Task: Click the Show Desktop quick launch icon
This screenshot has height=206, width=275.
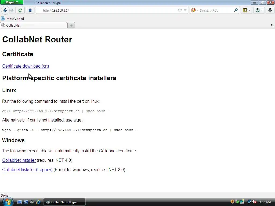Action: tap(19, 202)
